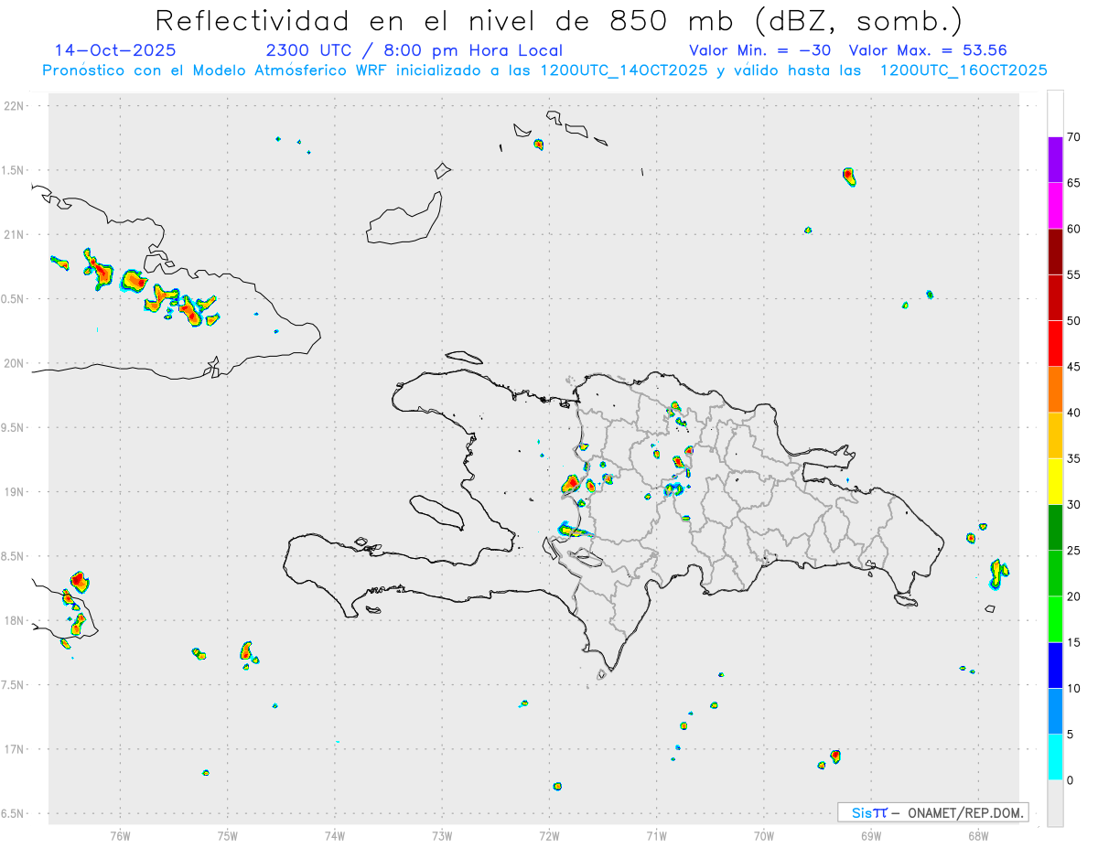Click the '21N' latitude label
The image size is (1098, 848).
coord(16,234)
